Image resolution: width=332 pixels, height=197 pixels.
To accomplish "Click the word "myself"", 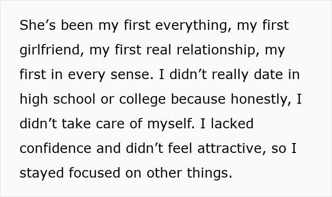I will coord(171,124).
